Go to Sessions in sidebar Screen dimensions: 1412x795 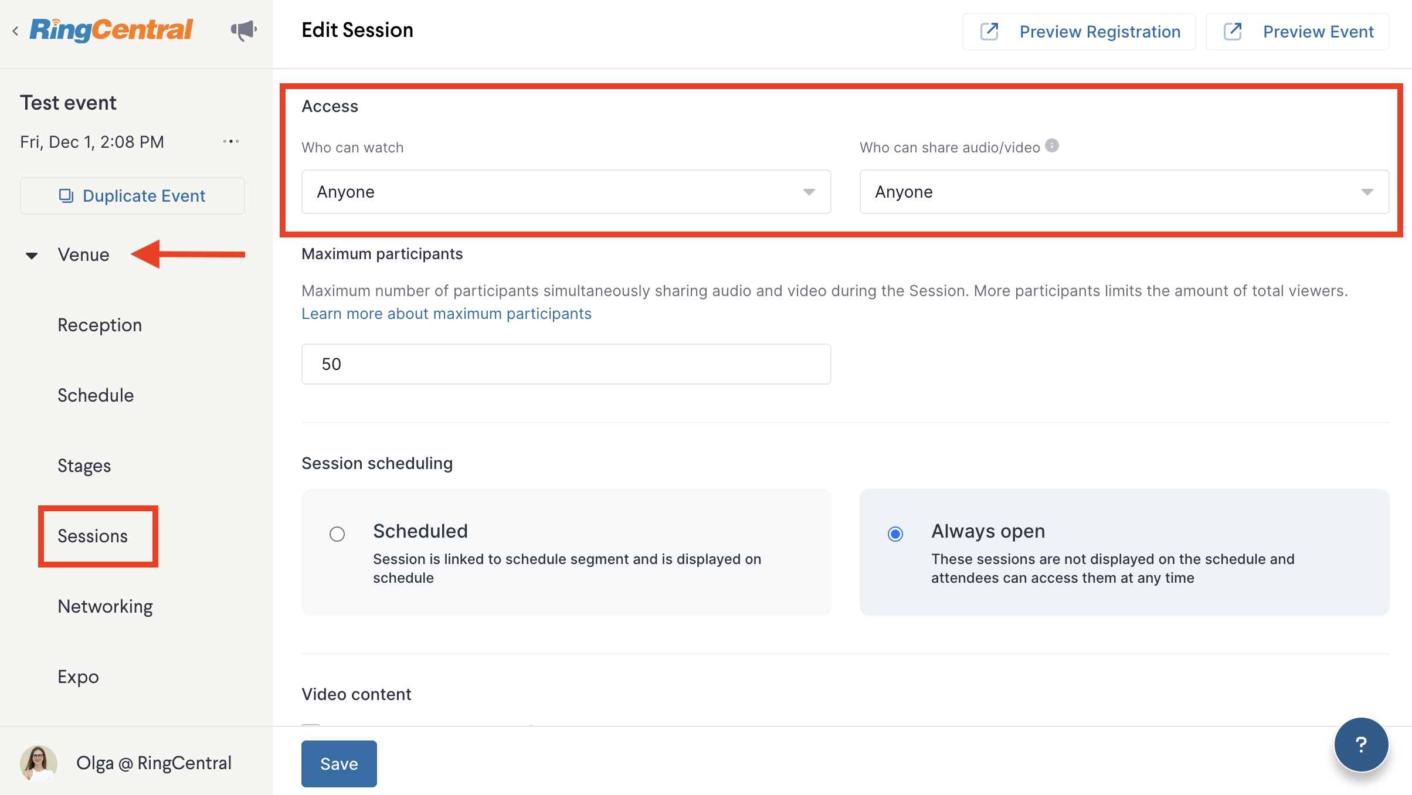click(x=93, y=536)
